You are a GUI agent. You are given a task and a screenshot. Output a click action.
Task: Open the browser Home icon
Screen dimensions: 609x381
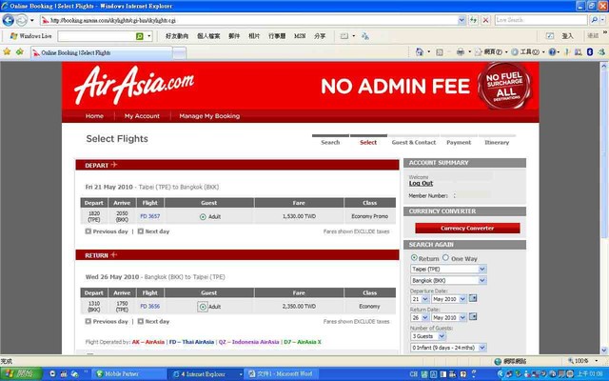pos(419,51)
